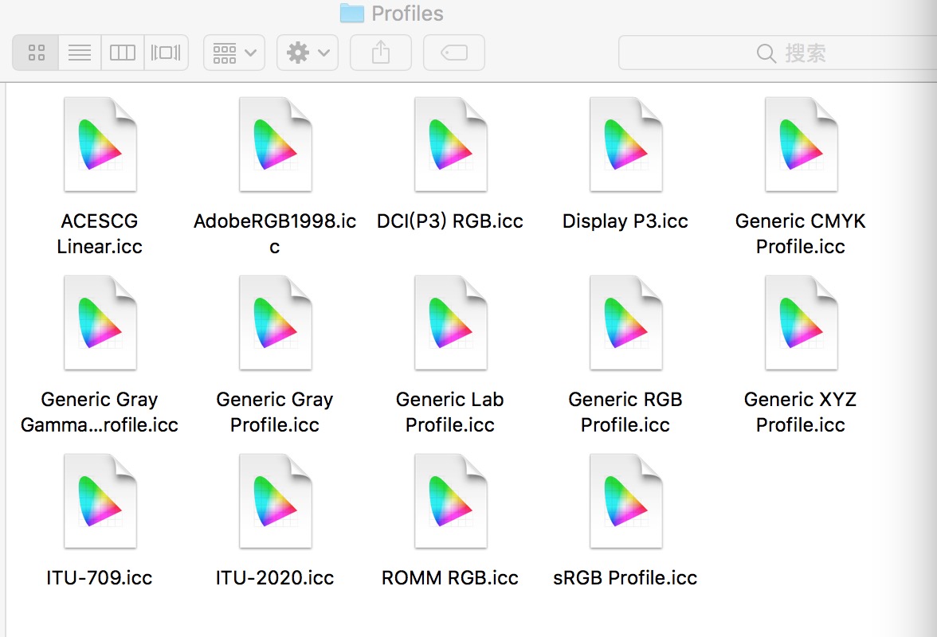The image size is (937, 637).
Task: Switch to icon view mode
Action: pyautogui.click(x=36, y=53)
